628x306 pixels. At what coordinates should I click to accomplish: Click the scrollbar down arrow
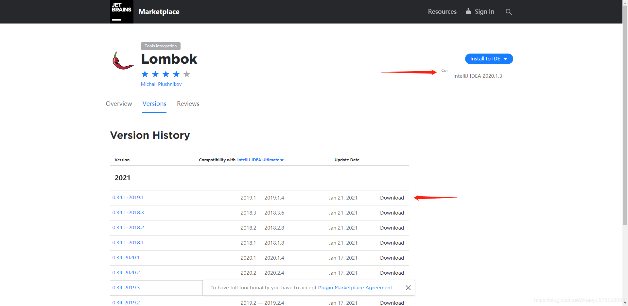625,303
